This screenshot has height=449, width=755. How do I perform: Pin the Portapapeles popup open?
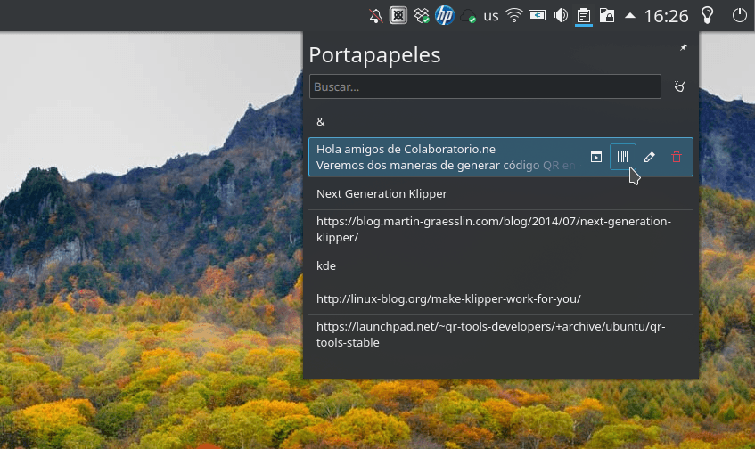tap(684, 47)
